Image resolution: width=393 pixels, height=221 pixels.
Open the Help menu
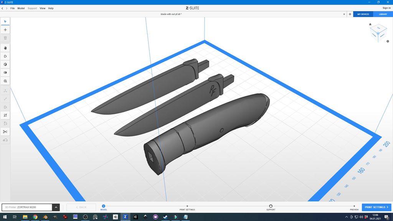pos(51,8)
